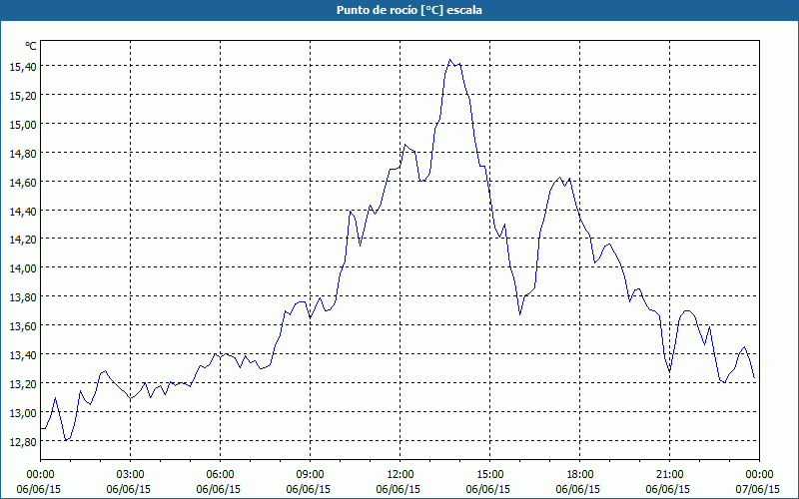This screenshot has height=499, width=799.
Task: Click the 09:00 time label
Action: (x=310, y=475)
